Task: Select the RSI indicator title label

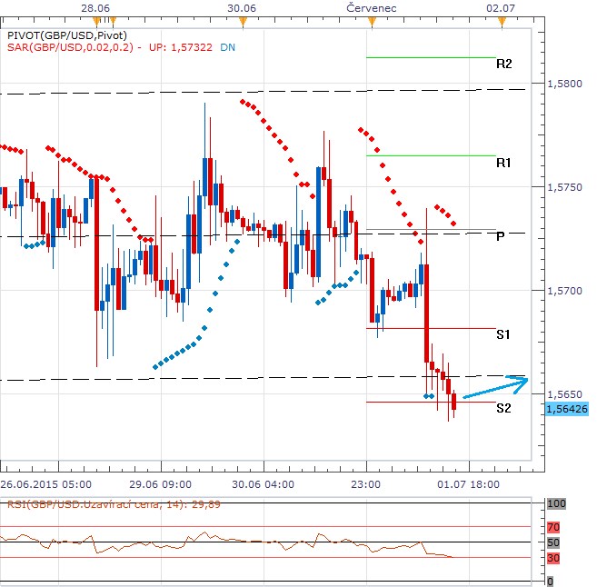Action: click(84, 505)
